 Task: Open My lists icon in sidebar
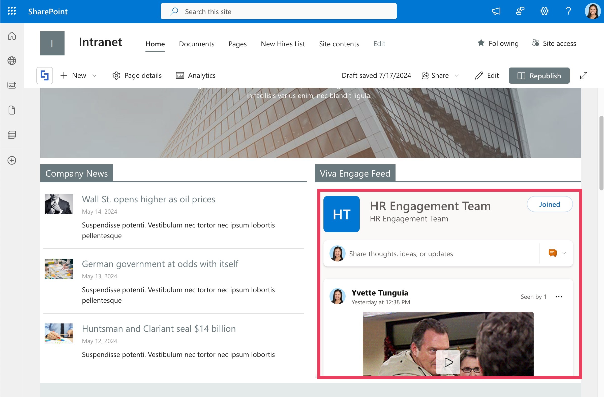(x=12, y=135)
